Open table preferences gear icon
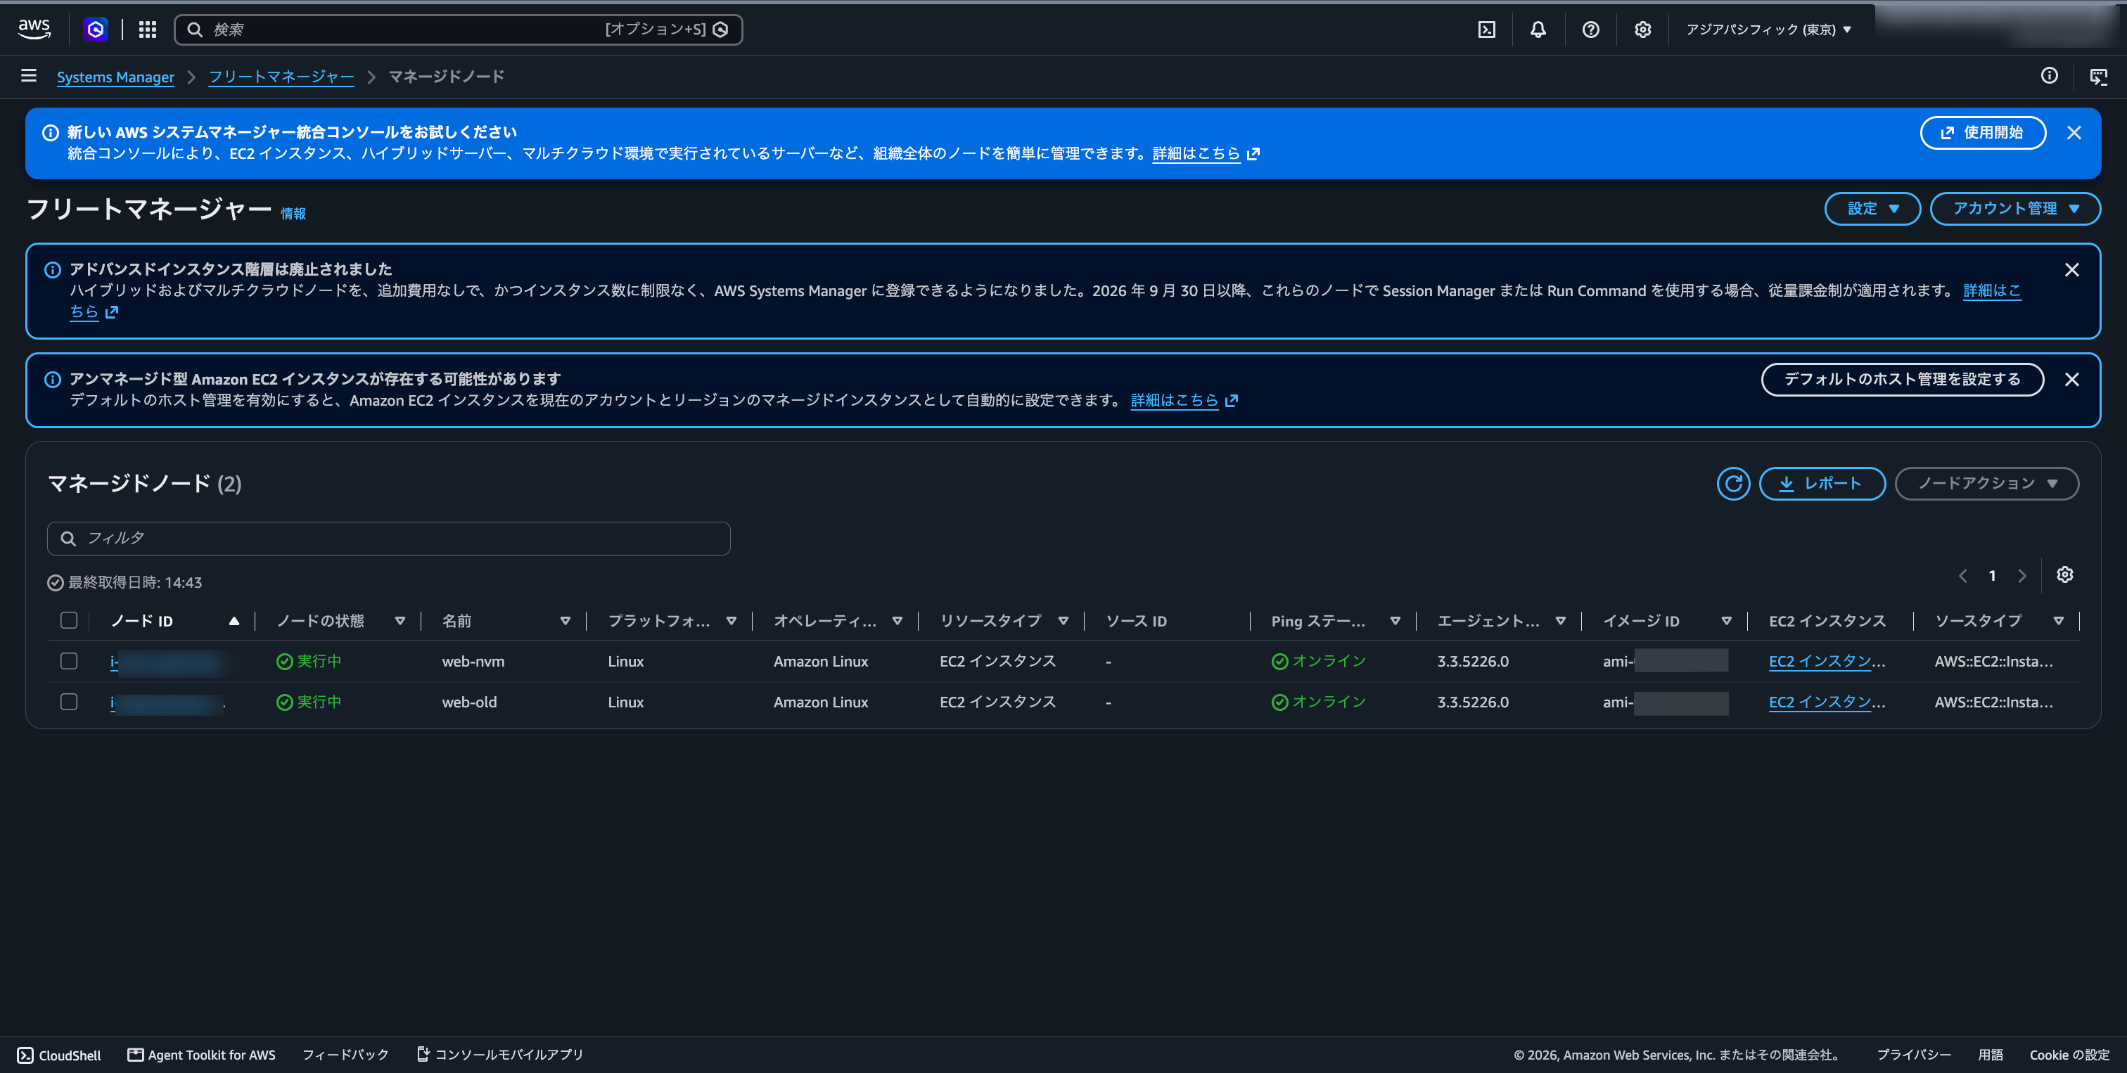The image size is (2127, 1073). 2064,575
